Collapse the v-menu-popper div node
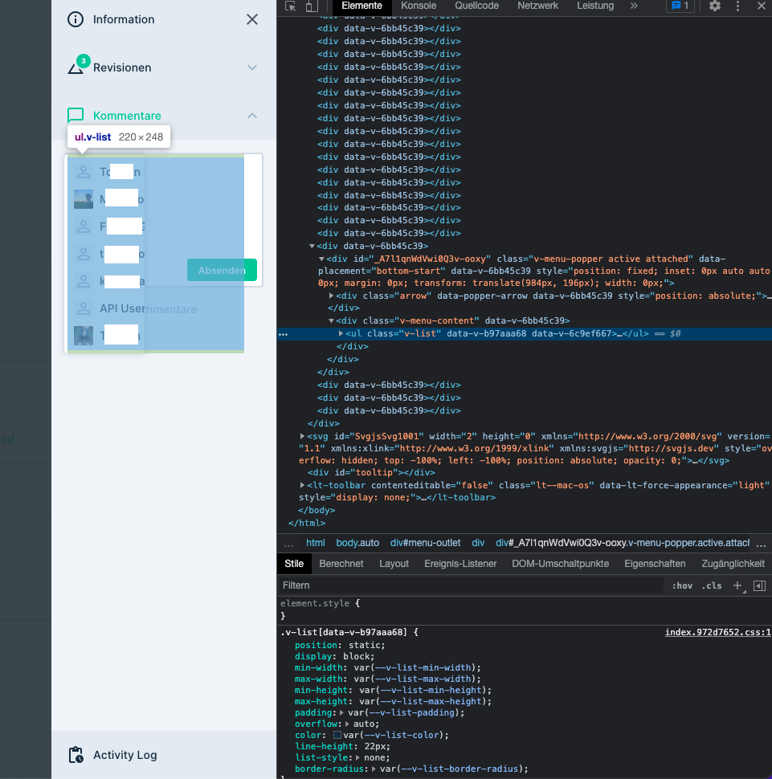The width and height of the screenshot is (772, 779). pyautogui.click(x=321, y=259)
